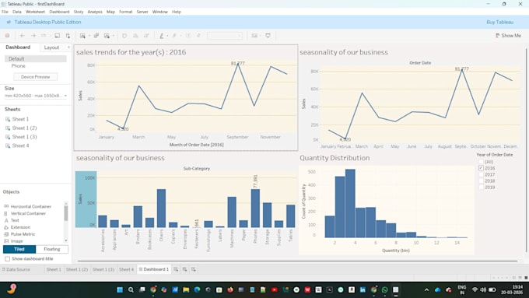Open YouTube icon on the taskbar
This screenshot has height=298, width=529.
click(275, 289)
